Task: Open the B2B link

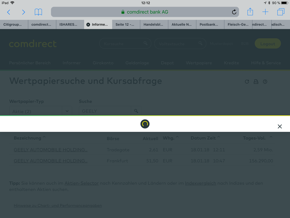Action: 245,44
